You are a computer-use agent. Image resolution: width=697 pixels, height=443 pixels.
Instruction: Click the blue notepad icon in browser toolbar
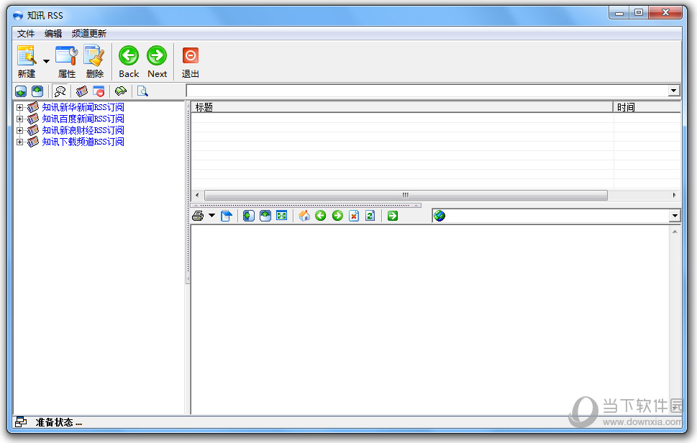tap(227, 216)
